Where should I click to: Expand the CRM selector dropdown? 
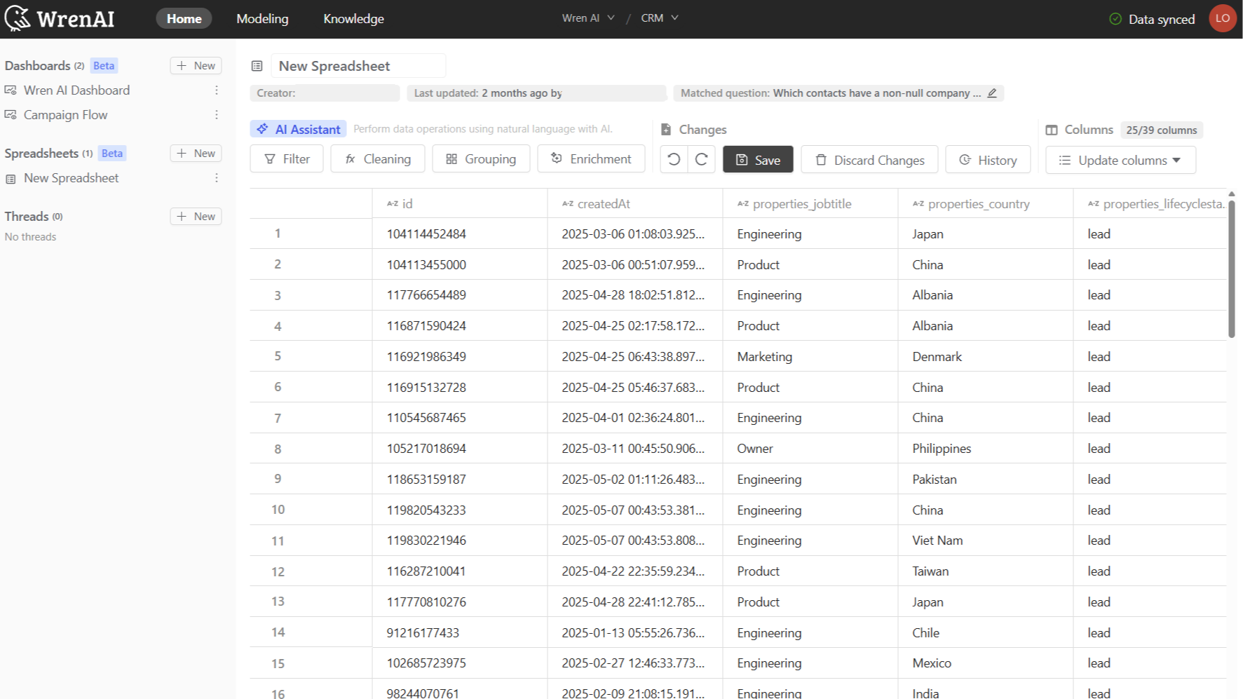pyautogui.click(x=659, y=18)
